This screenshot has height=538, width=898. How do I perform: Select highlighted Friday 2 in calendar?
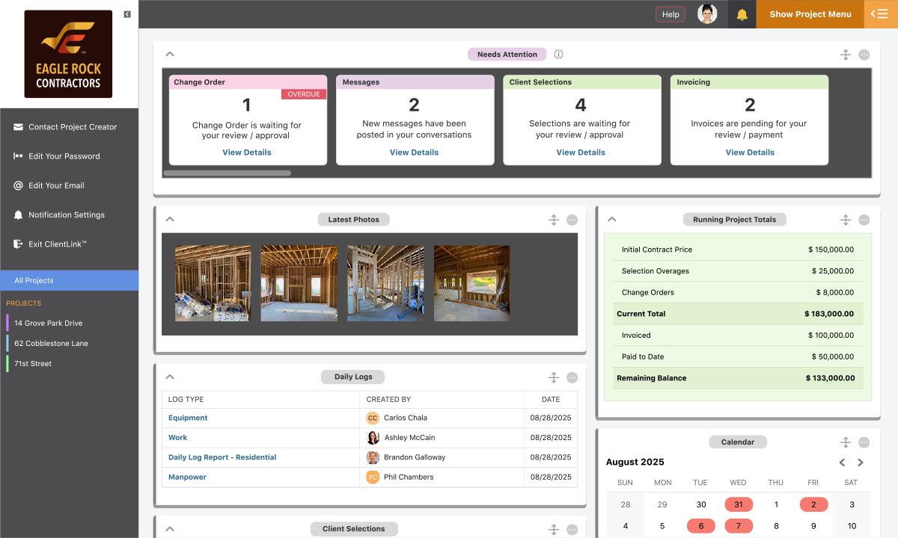(x=814, y=504)
